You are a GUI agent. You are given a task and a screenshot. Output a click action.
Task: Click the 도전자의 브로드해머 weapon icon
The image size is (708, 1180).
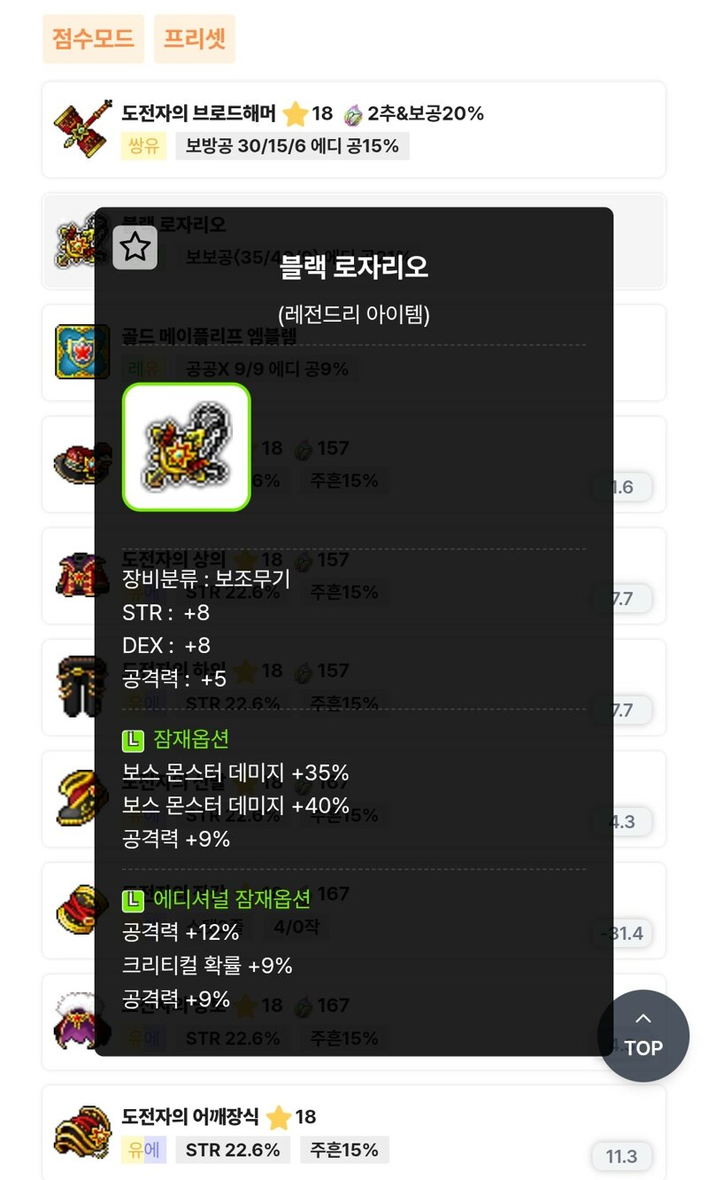pyautogui.click(x=83, y=129)
